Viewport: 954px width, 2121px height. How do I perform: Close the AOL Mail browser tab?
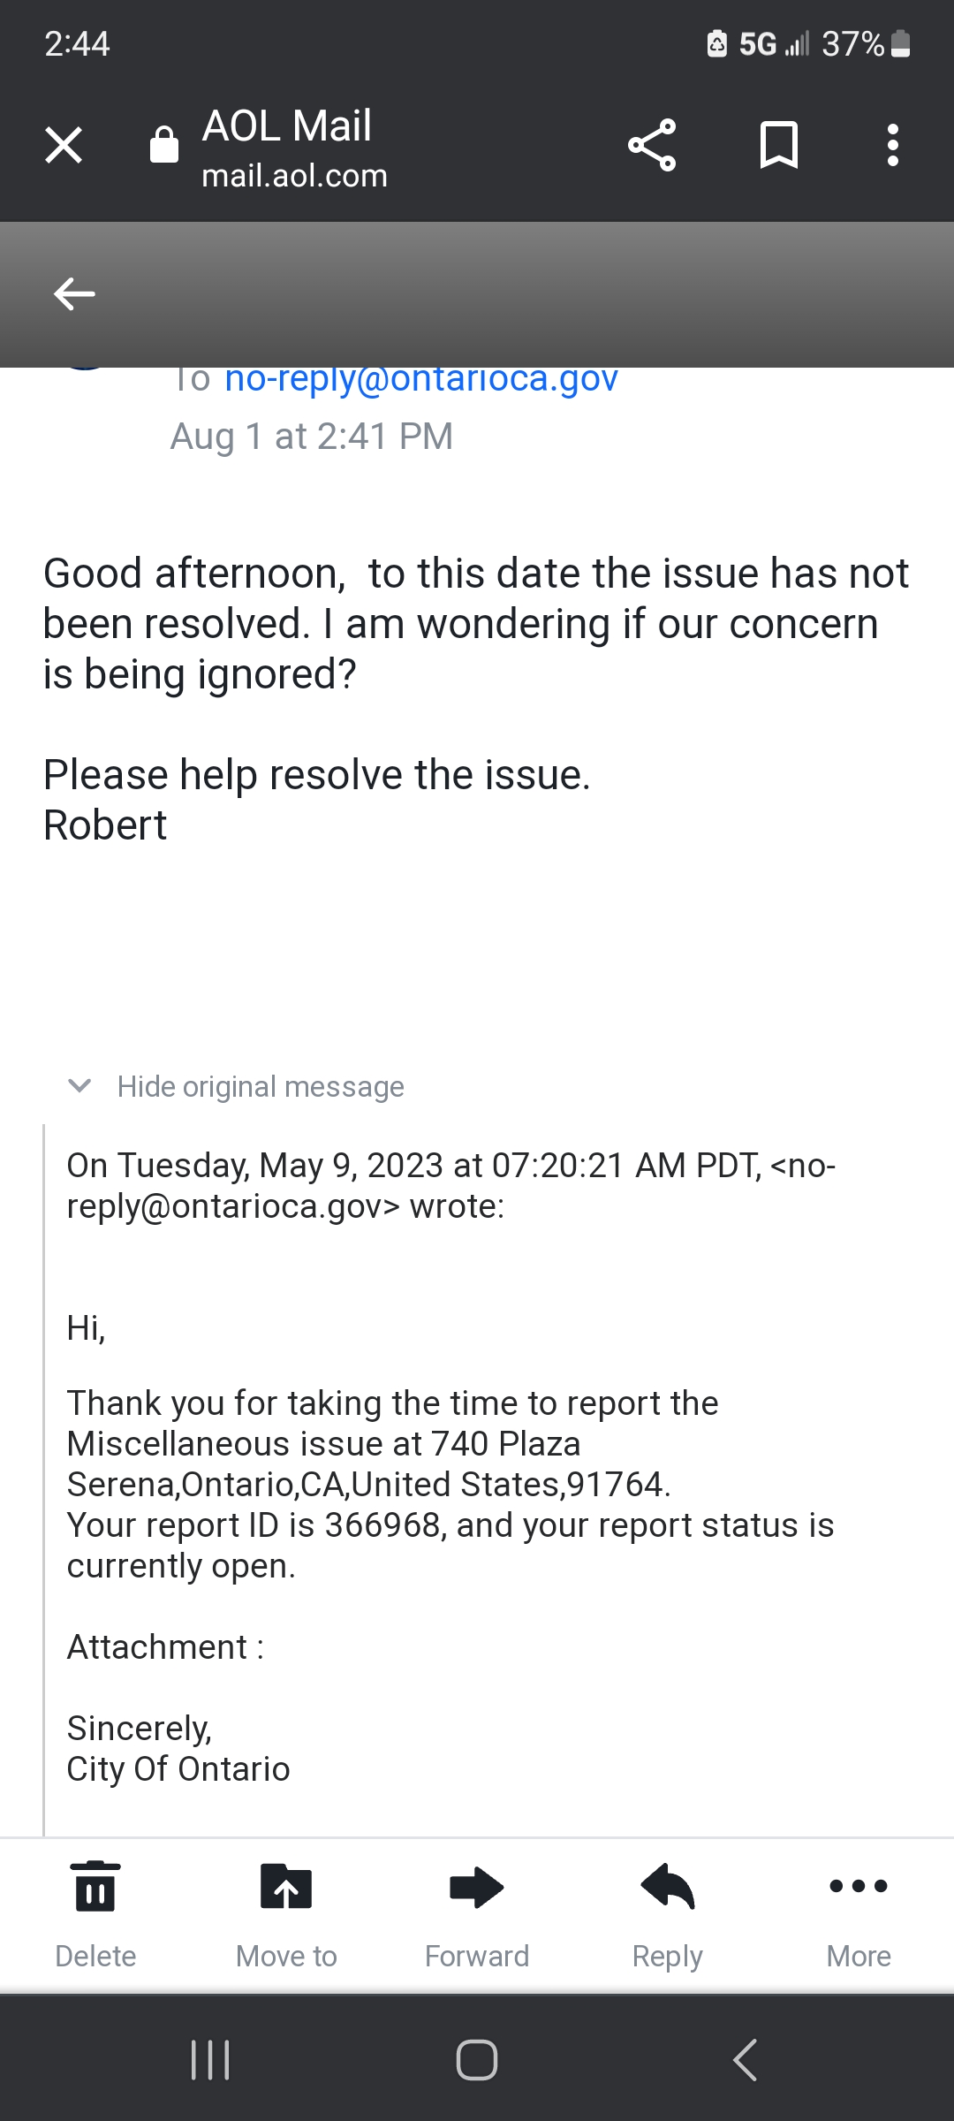click(x=64, y=145)
